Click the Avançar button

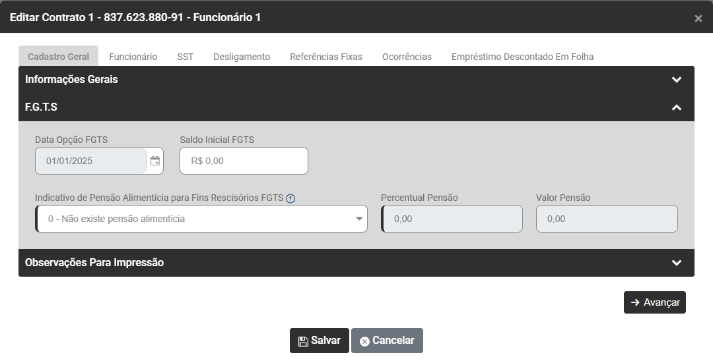[x=654, y=302]
